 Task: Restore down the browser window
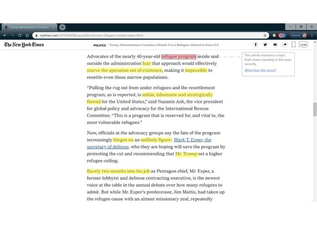(301, 26)
